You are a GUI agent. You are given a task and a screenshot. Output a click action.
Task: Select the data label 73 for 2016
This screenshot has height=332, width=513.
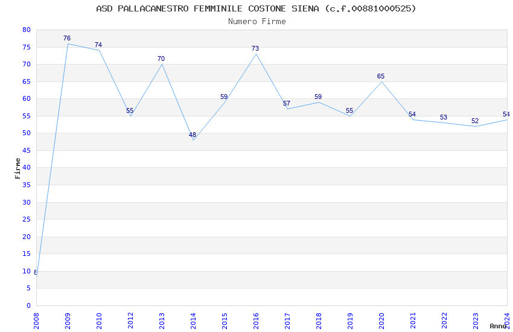[255, 48]
